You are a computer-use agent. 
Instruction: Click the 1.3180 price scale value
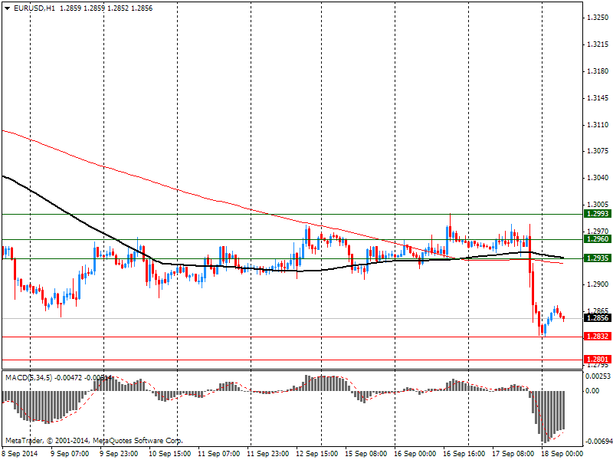pos(598,71)
